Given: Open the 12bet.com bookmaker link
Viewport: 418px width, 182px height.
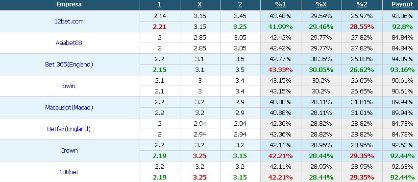Looking at the screenshot, I should [x=69, y=22].
